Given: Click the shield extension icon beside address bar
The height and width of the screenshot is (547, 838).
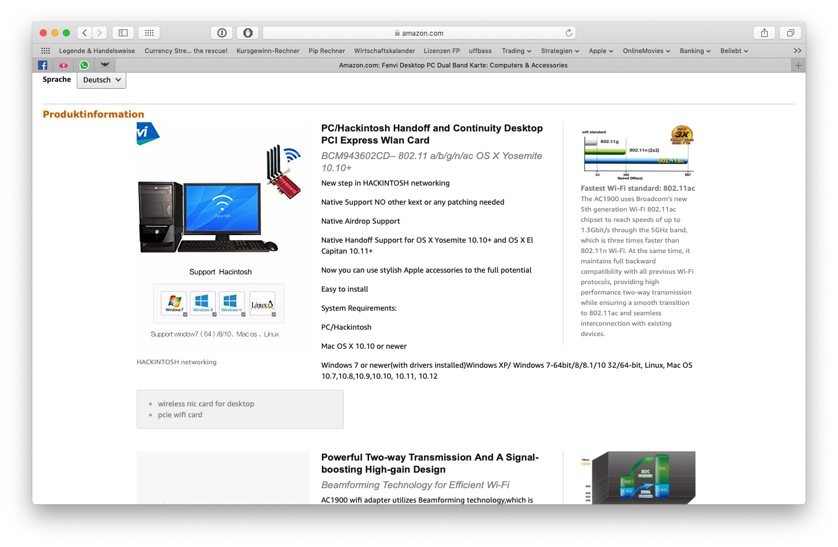Looking at the screenshot, I should click(x=248, y=33).
